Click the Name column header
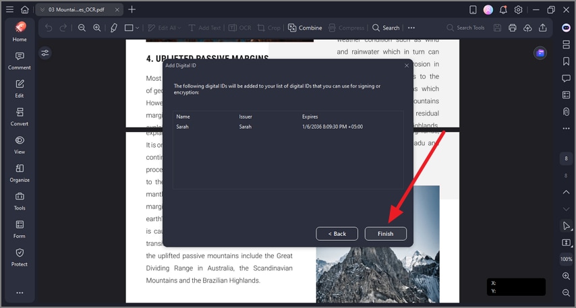 coord(183,117)
